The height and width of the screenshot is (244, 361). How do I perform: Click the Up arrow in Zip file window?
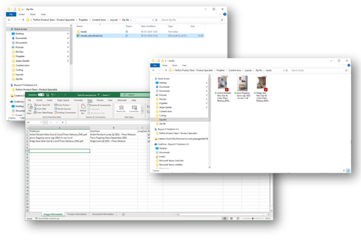click(23, 20)
